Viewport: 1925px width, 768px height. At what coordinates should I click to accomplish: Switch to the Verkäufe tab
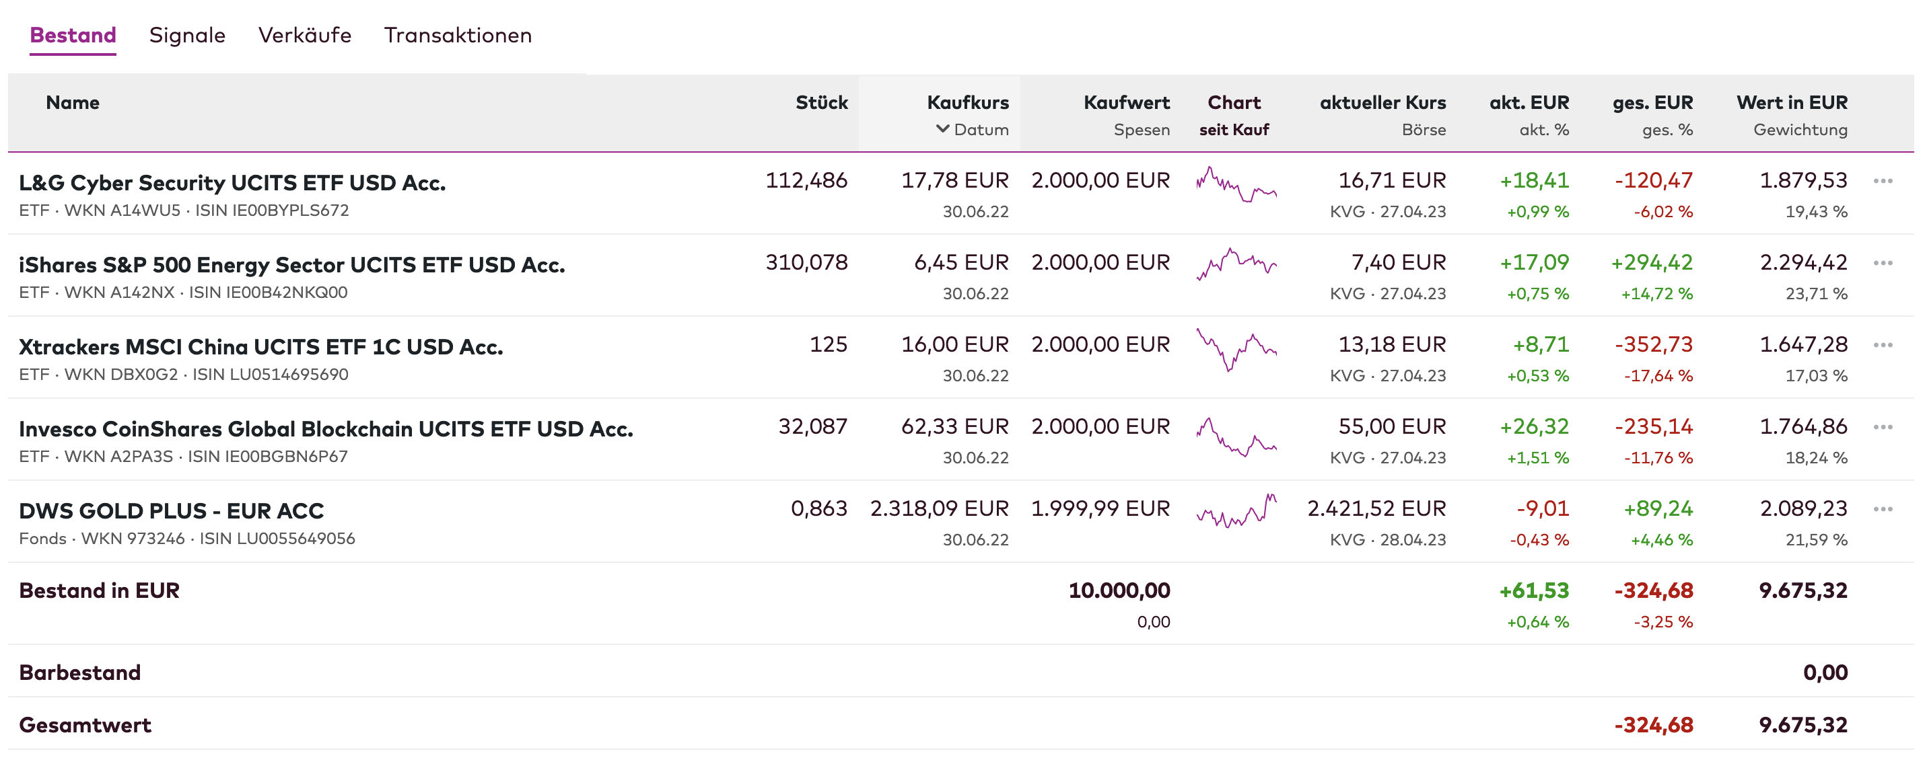tap(304, 35)
